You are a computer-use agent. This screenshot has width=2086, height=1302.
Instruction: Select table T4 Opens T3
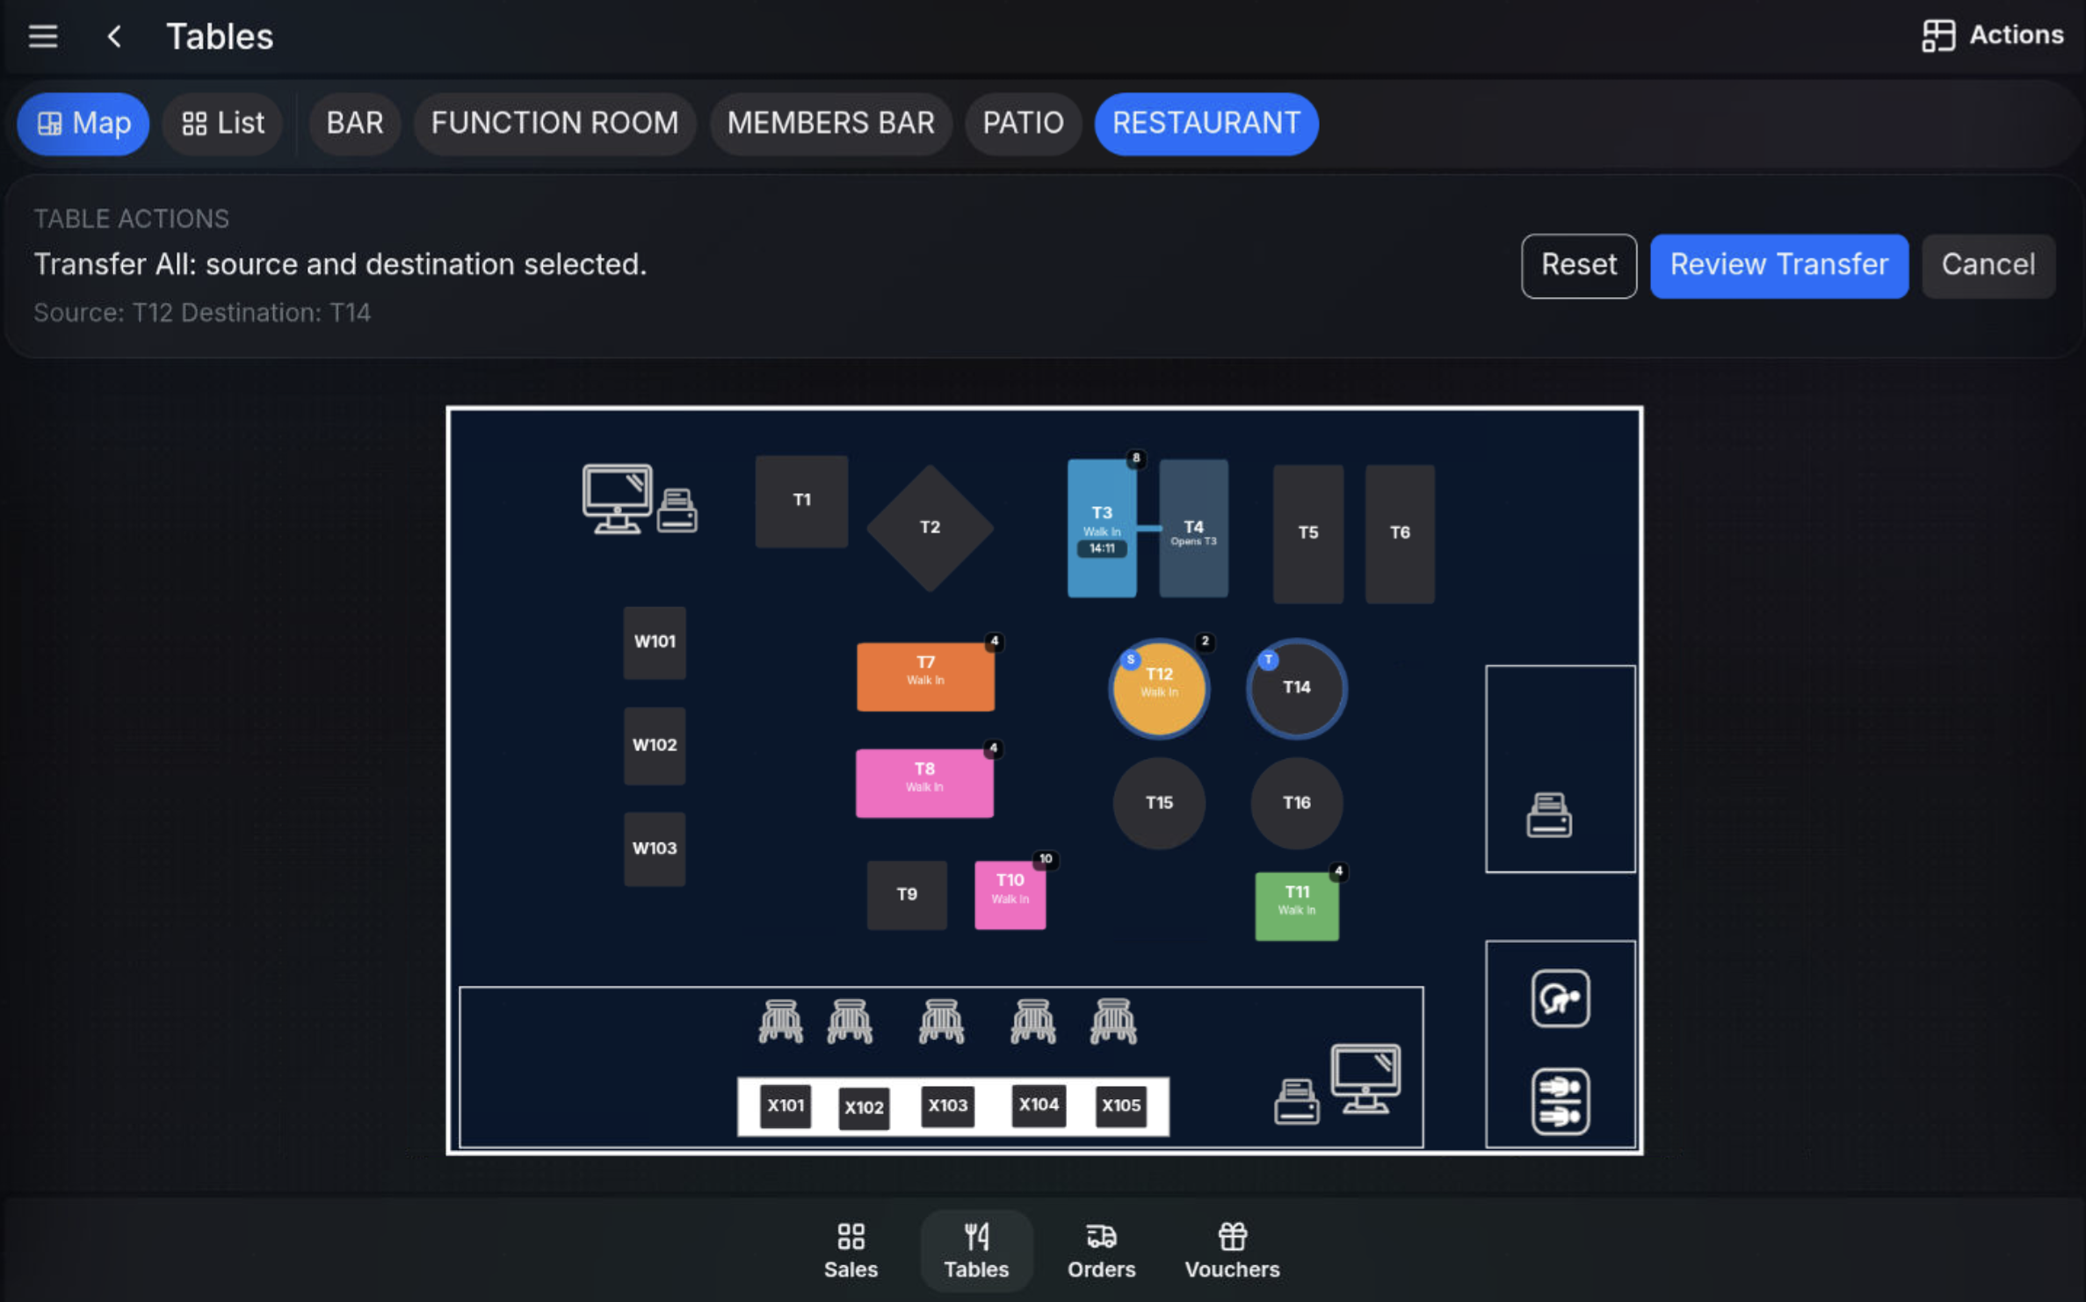tap(1193, 528)
